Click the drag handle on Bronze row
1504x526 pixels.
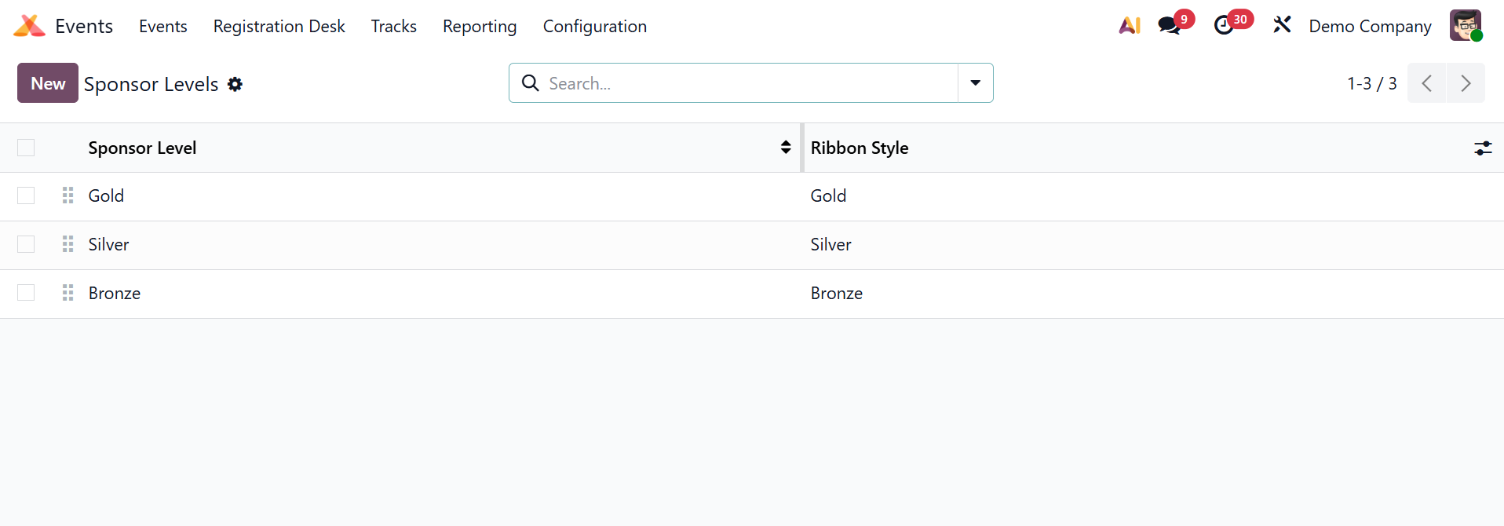click(x=68, y=293)
